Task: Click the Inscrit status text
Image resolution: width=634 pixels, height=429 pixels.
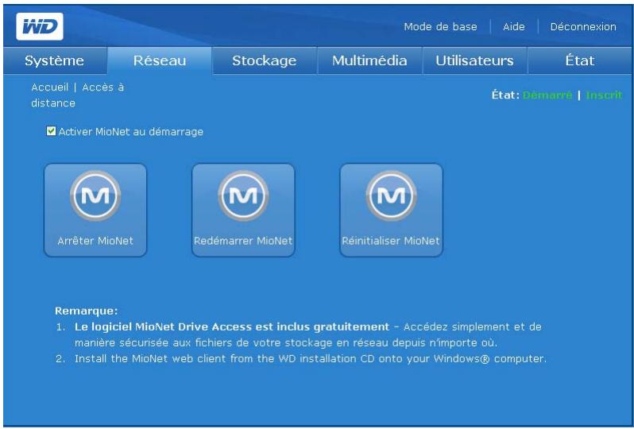Action: 604,95
